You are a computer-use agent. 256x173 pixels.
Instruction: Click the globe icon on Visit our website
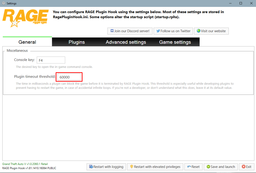click(x=198, y=31)
